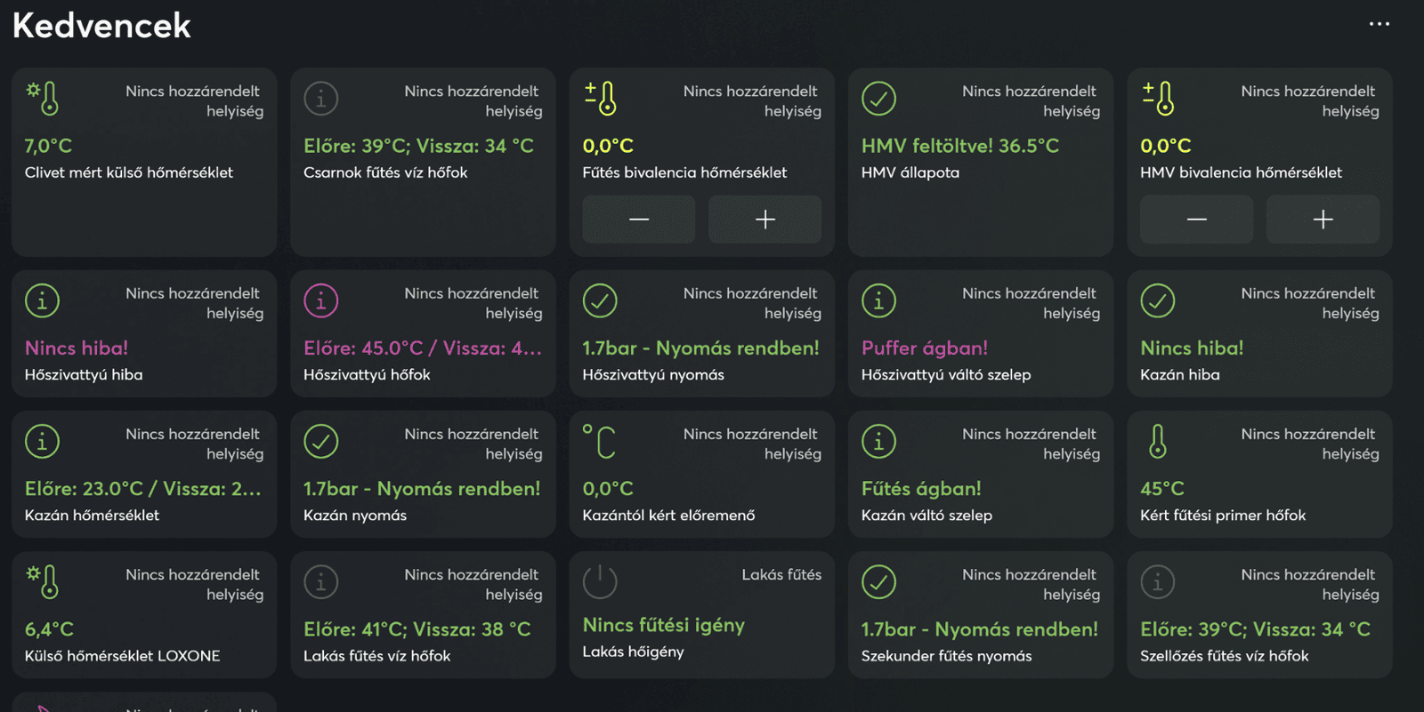Click thermometer icon on Clivet mért külső hőmérséklet
1424x712 pixels.
[x=44, y=98]
